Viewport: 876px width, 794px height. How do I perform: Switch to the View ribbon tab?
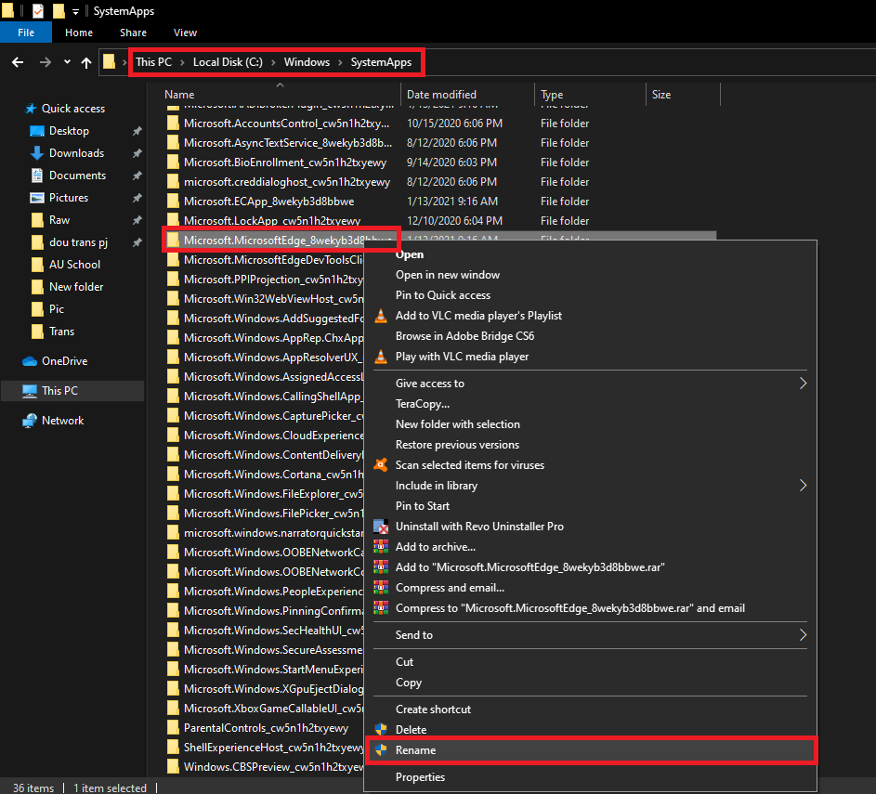pos(185,32)
